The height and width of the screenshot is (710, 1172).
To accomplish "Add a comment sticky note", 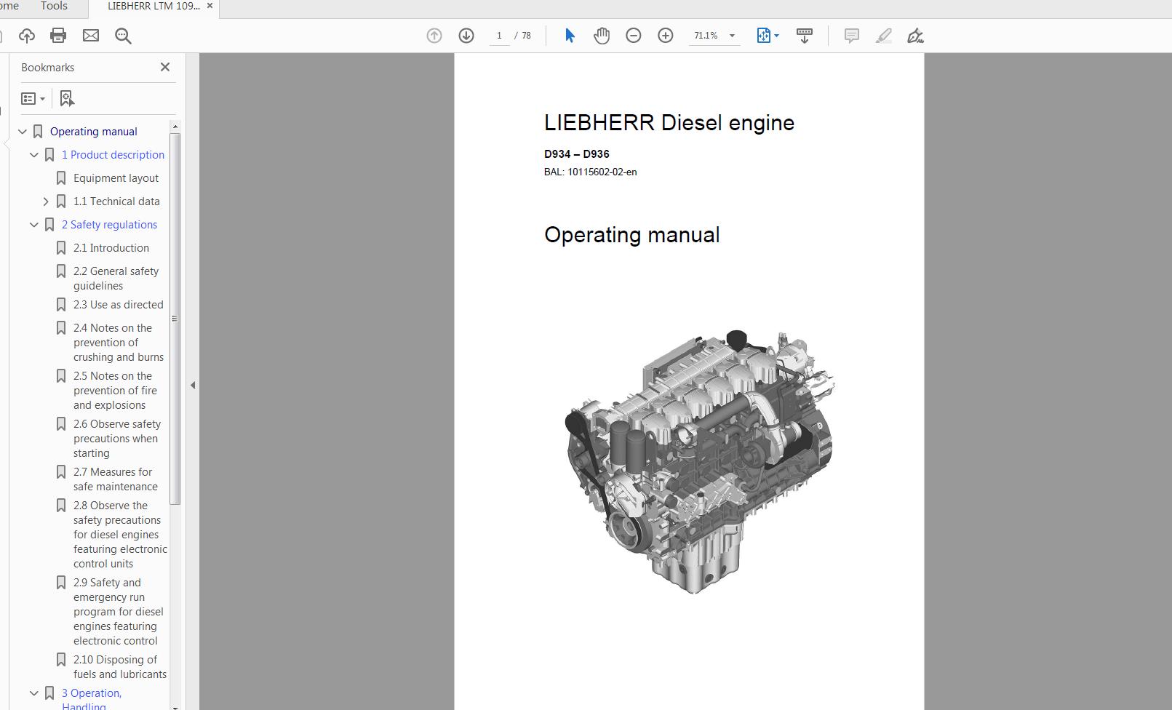I will pyautogui.click(x=851, y=36).
